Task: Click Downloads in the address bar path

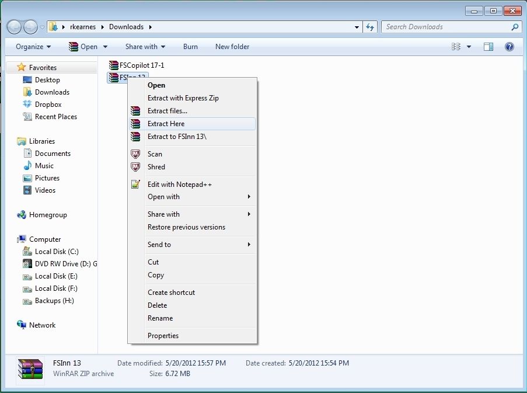Action: click(127, 27)
